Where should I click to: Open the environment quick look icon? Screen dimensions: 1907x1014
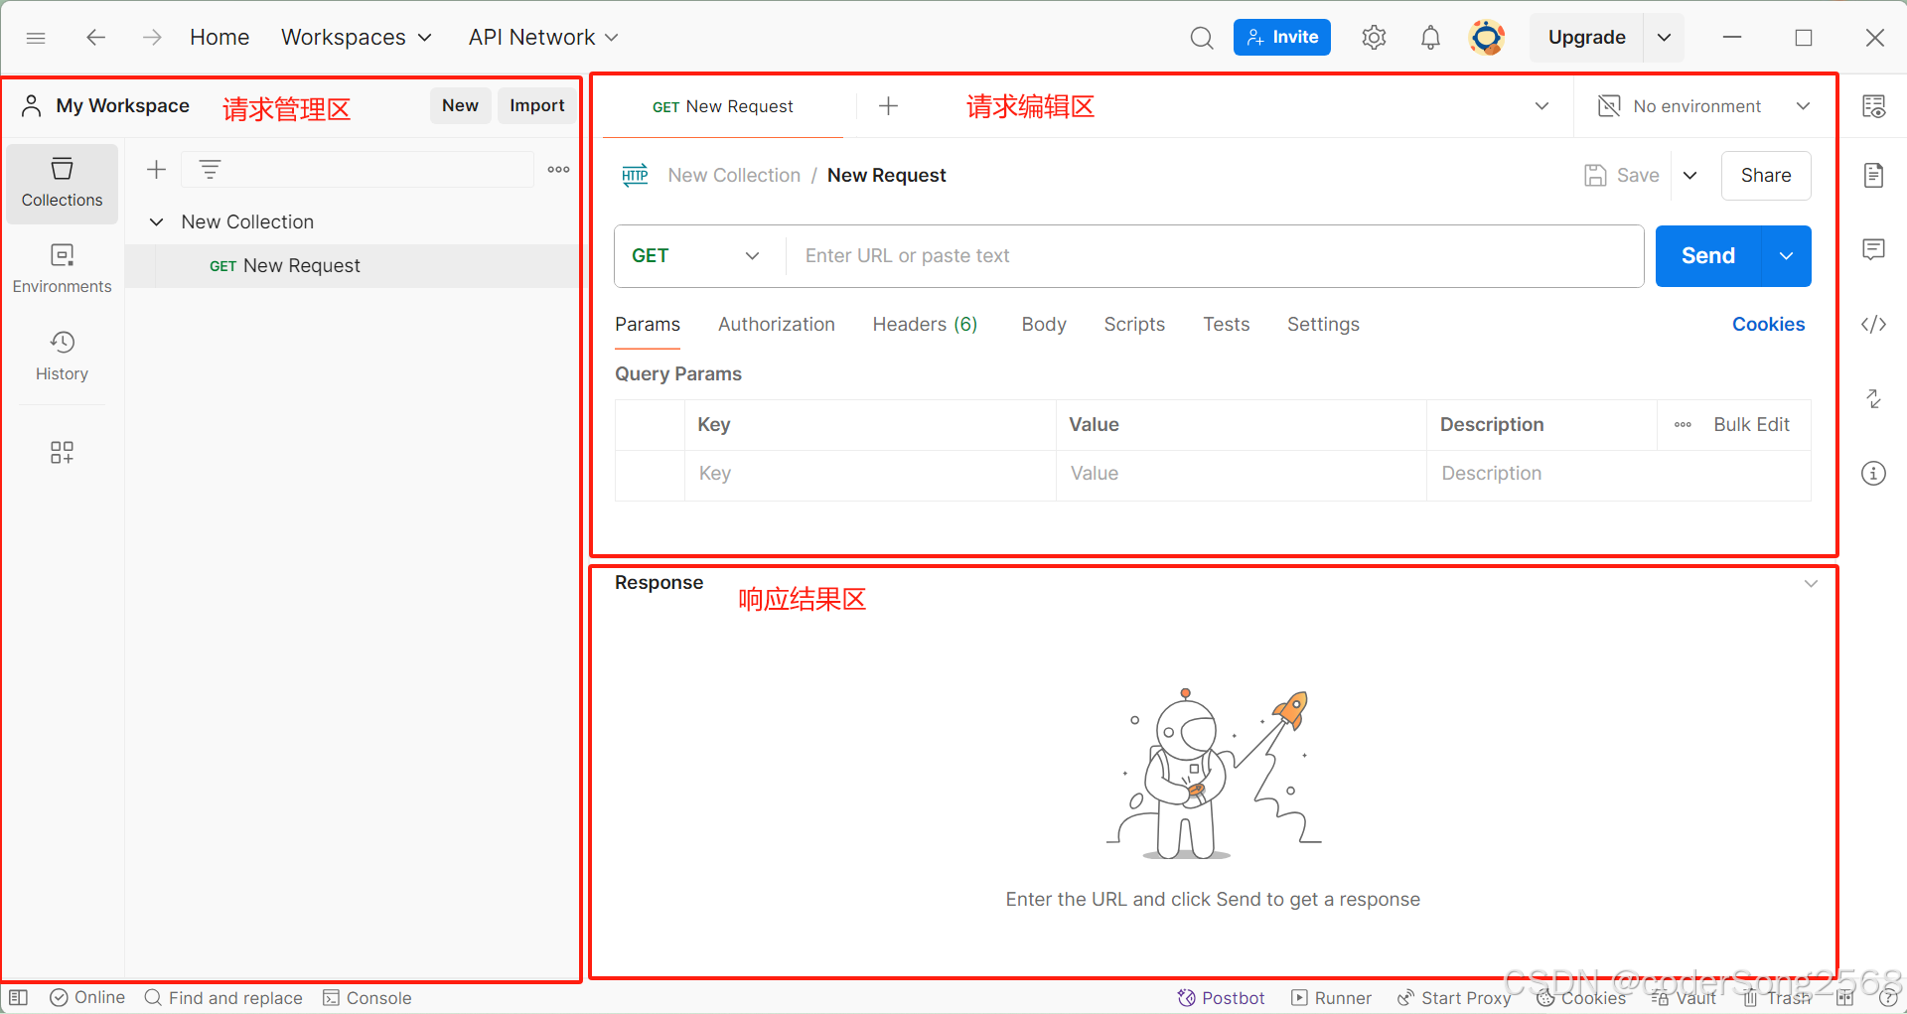[1873, 106]
